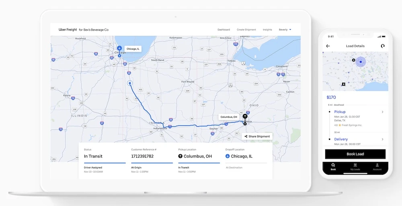Viewport: 402px width, 206px height.
Task: Tap the Book search icon in bottom bar
Action: [333, 165]
